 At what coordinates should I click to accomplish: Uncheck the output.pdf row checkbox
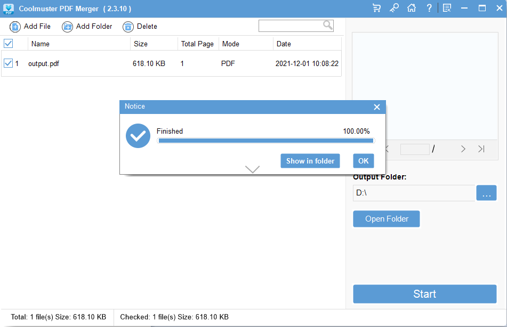pyautogui.click(x=8, y=63)
